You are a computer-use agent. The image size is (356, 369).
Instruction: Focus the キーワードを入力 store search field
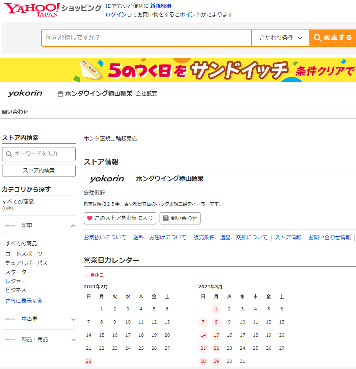tap(39, 154)
